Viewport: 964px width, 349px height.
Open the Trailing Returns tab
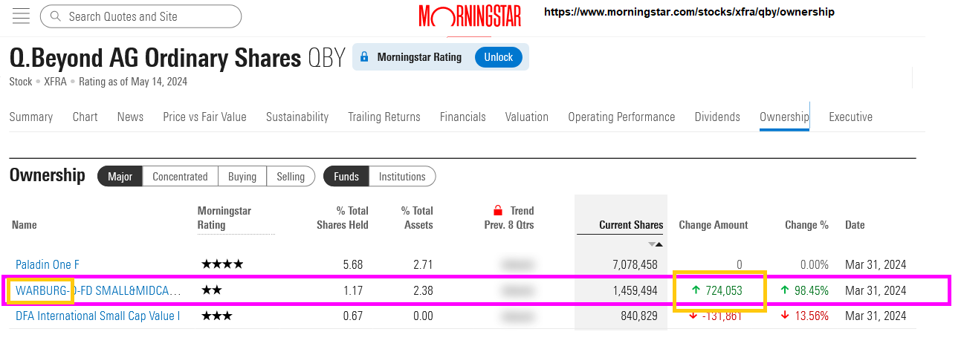(x=384, y=117)
